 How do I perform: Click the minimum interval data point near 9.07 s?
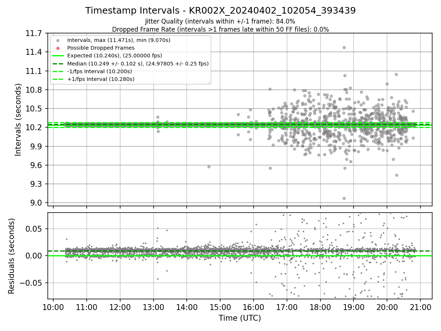pos(344,198)
